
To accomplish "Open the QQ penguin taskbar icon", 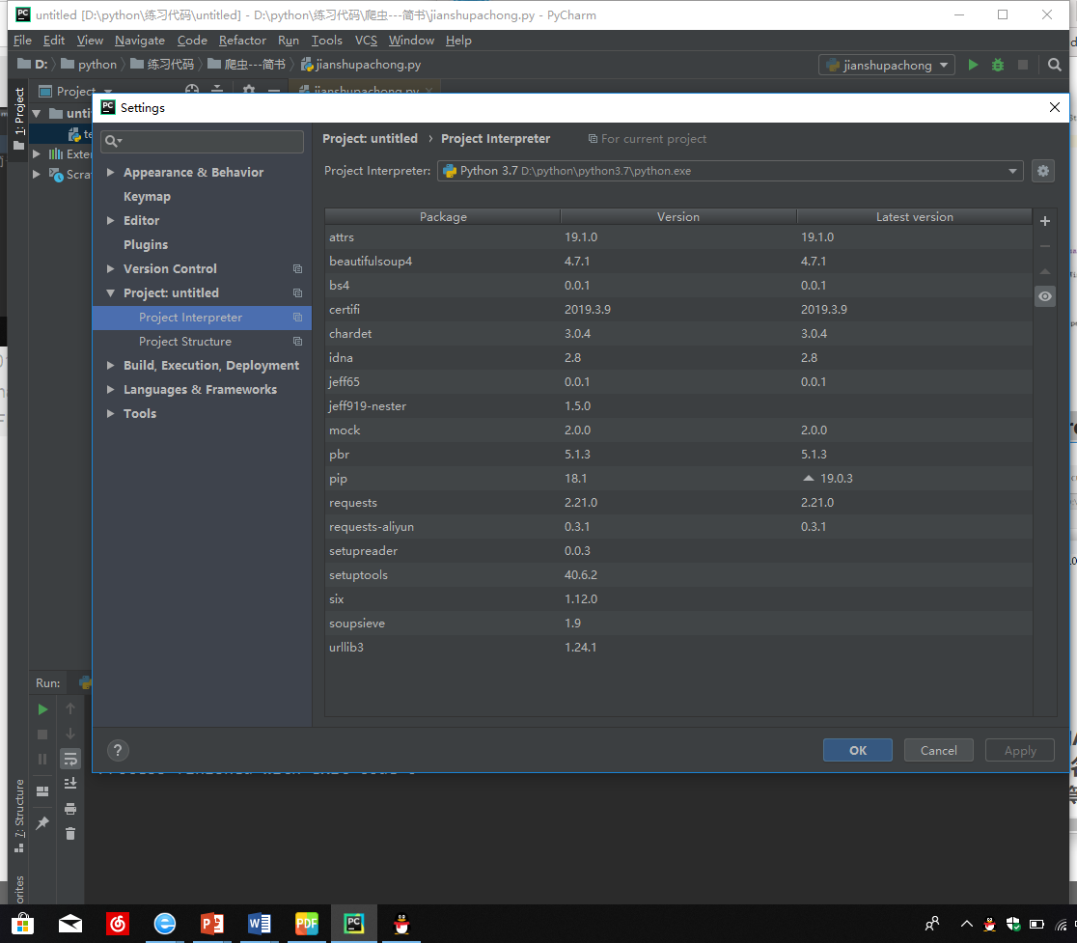I will (x=401, y=924).
